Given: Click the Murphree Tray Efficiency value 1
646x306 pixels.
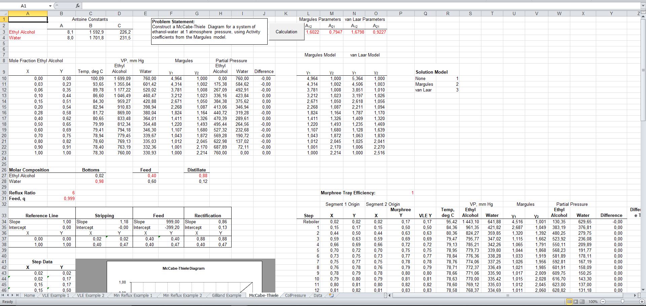Looking at the screenshot, I should pyautogui.click(x=412, y=193).
